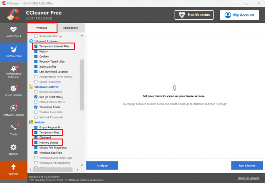This screenshot has height=183, width=265.
Task: Click Windows Explorer section heading
Action: pos(47,87)
